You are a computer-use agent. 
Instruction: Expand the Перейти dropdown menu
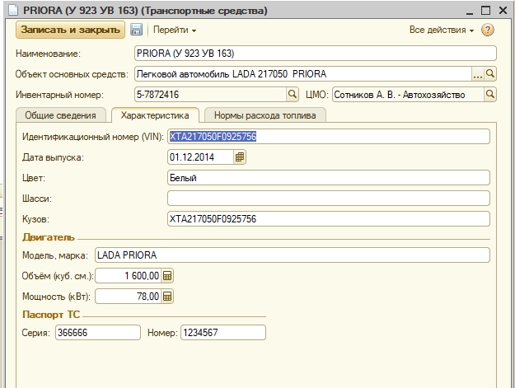pos(175,30)
